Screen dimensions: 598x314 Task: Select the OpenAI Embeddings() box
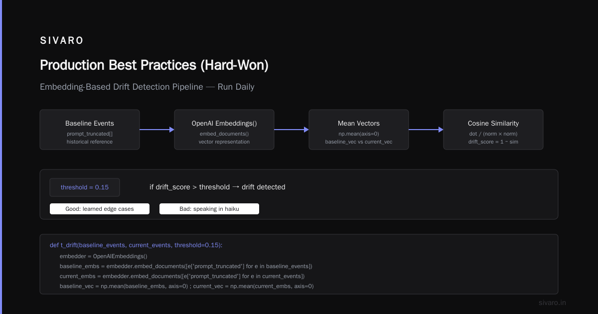224,130
